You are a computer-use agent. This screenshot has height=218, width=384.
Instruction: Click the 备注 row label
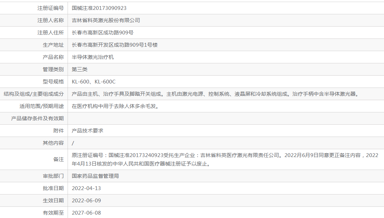click(x=58, y=159)
